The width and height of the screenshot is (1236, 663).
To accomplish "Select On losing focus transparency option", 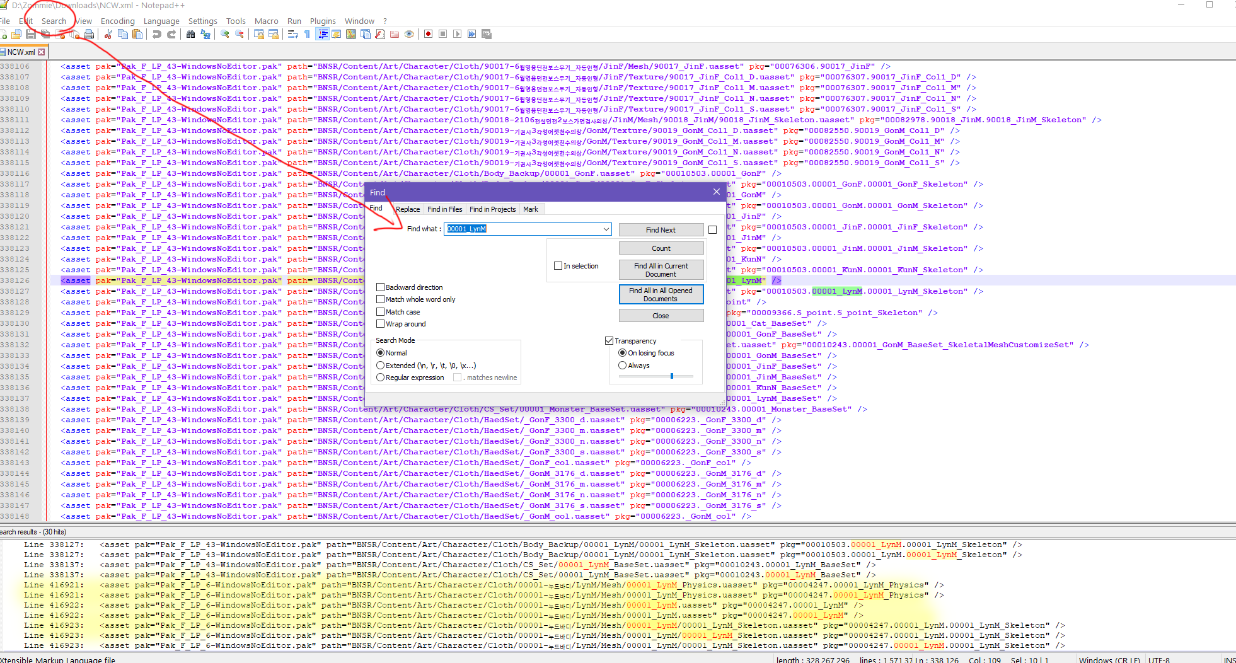I will pos(623,353).
